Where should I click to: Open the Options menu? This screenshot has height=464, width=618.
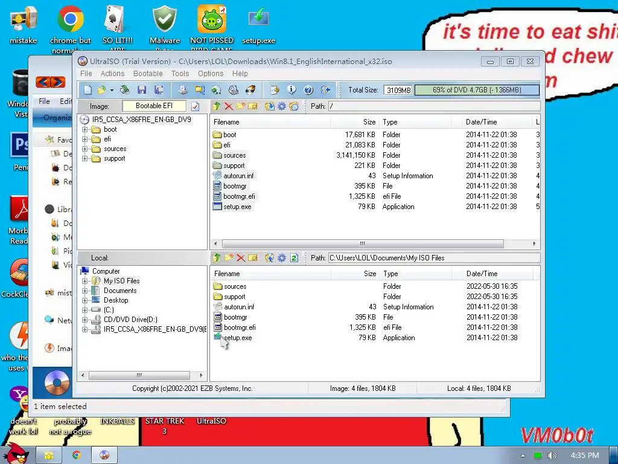pyautogui.click(x=211, y=73)
